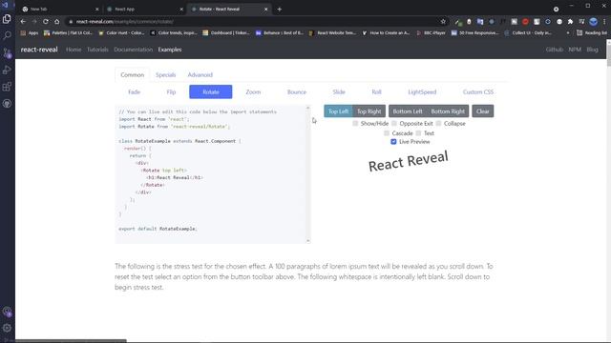Select the Specials examples tab
This screenshot has height=343, width=611.
165,74
